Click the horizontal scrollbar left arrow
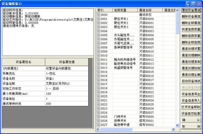The width and height of the screenshot is (203, 134). pyautogui.click(x=98, y=129)
